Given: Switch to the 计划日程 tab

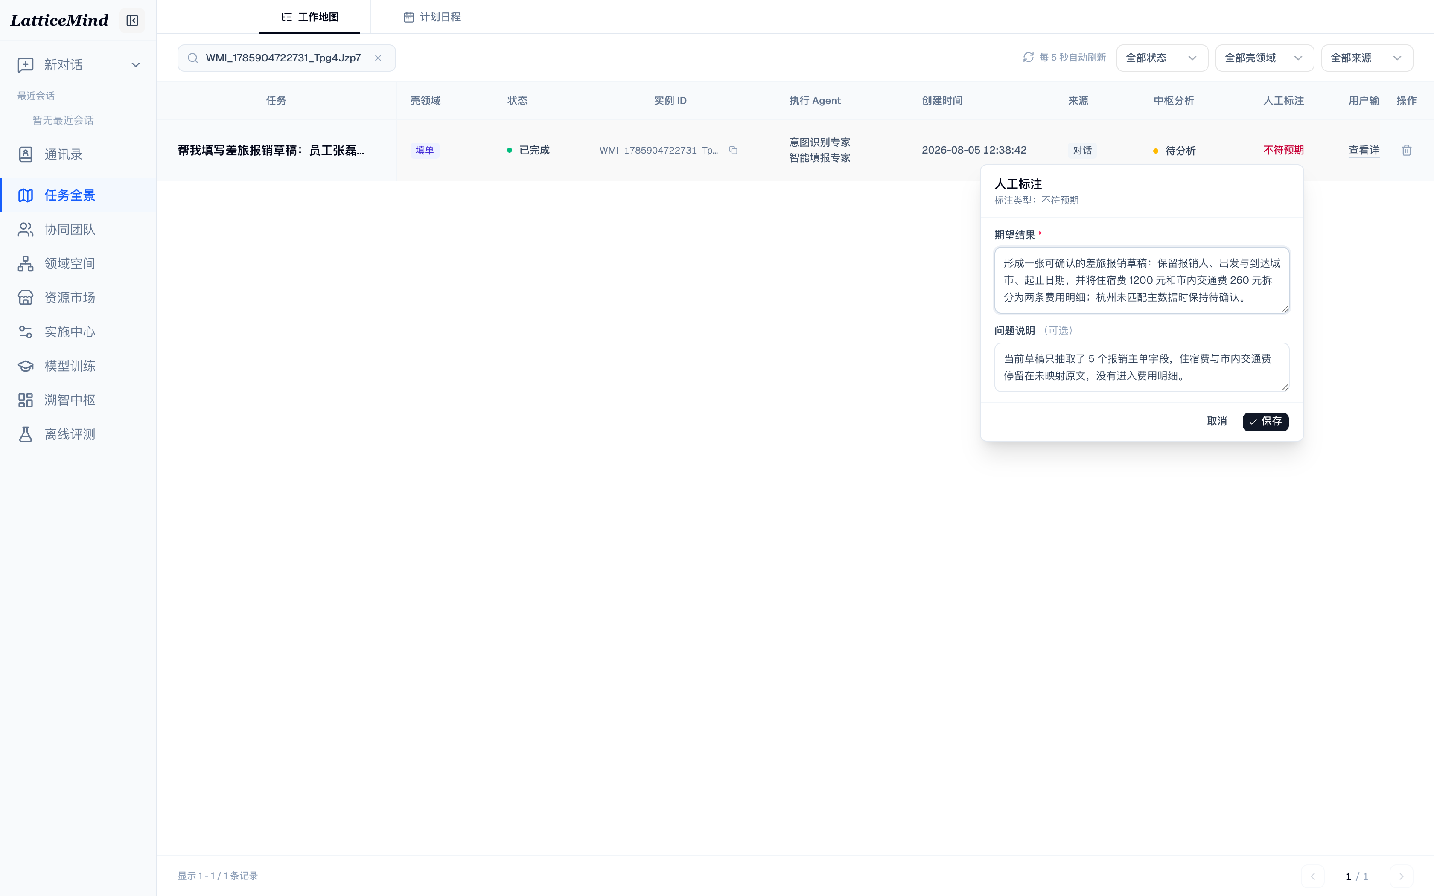Looking at the screenshot, I should click(x=432, y=17).
